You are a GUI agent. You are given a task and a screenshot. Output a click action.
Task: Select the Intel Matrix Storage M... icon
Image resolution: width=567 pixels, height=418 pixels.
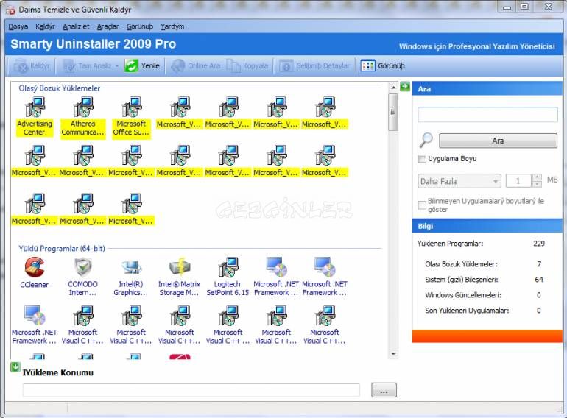coord(180,267)
